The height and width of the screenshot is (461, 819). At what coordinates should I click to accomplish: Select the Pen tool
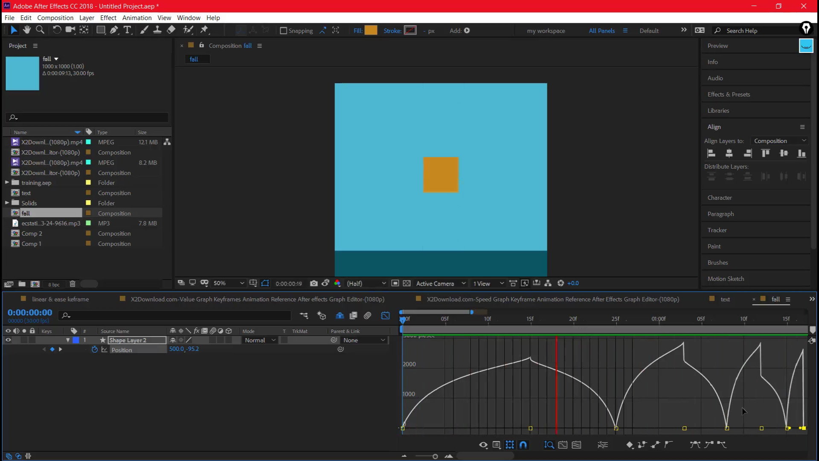[114, 30]
